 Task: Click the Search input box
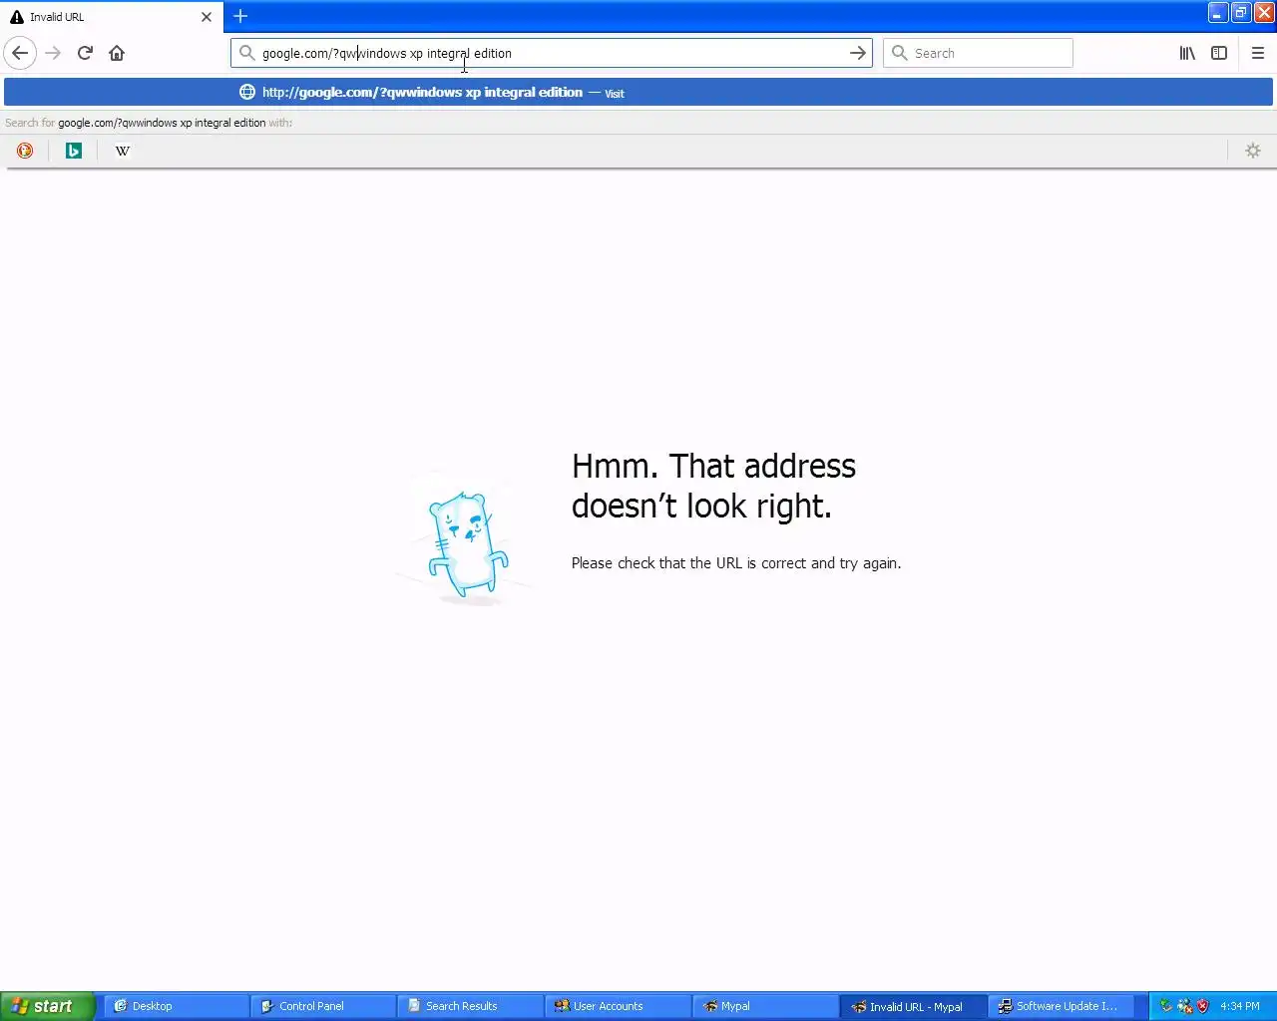coord(978,53)
